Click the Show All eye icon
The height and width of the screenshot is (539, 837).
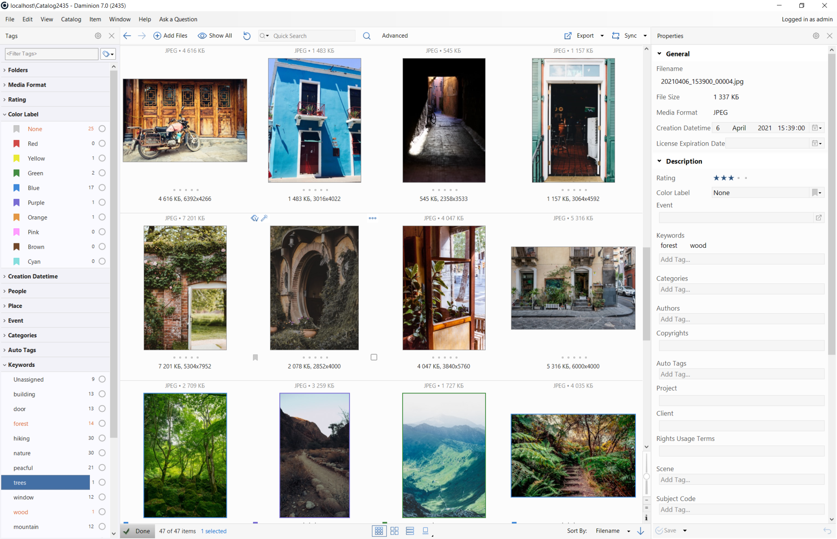click(202, 36)
